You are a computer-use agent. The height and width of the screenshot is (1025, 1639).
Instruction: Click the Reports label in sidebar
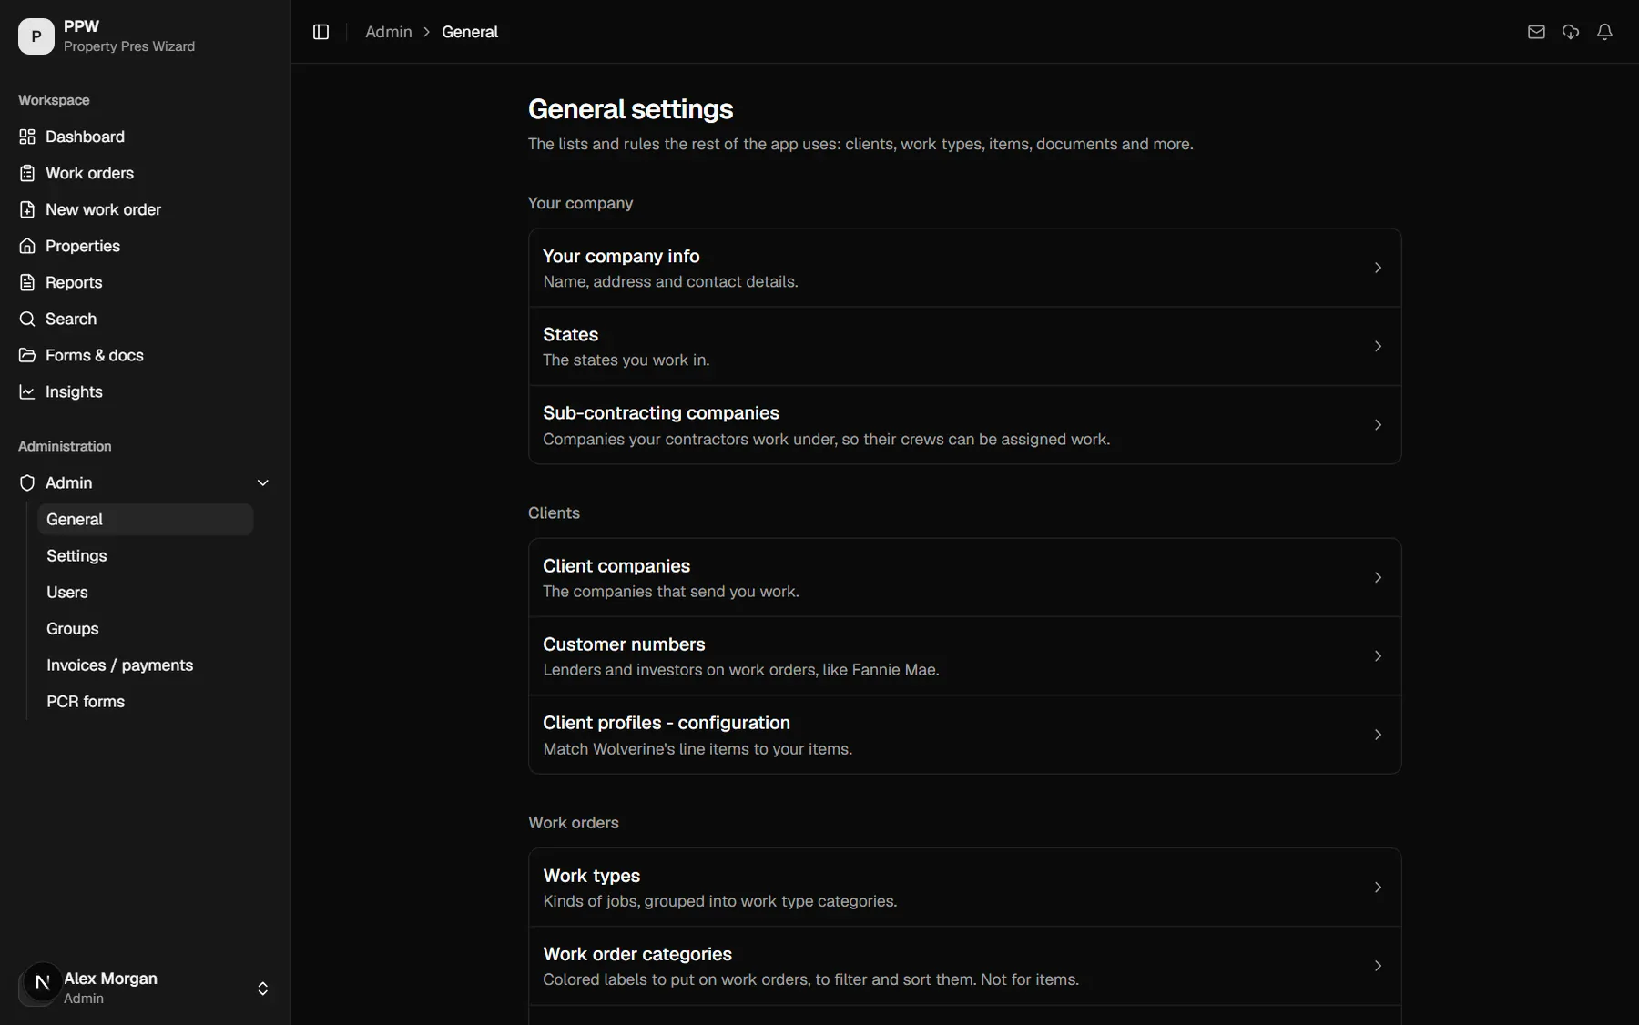point(74,282)
